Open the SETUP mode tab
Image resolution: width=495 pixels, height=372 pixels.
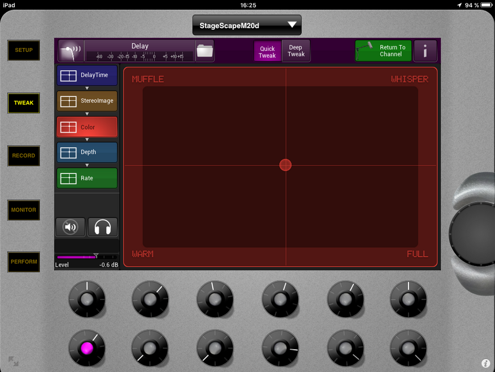pyautogui.click(x=24, y=50)
